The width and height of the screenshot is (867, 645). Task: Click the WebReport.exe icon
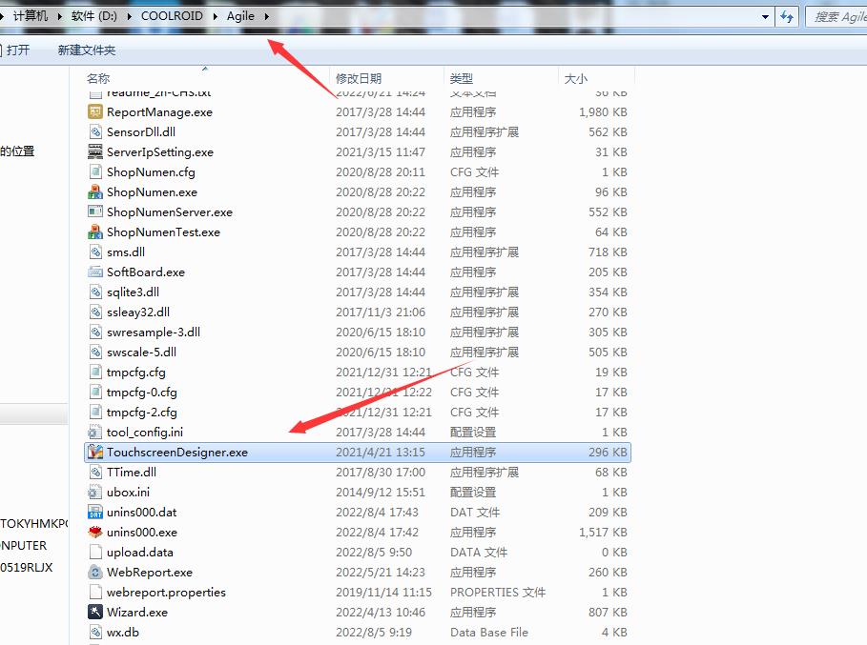95,572
